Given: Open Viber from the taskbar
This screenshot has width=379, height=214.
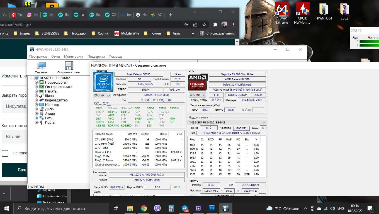Looking at the screenshot, I should point(157,208).
